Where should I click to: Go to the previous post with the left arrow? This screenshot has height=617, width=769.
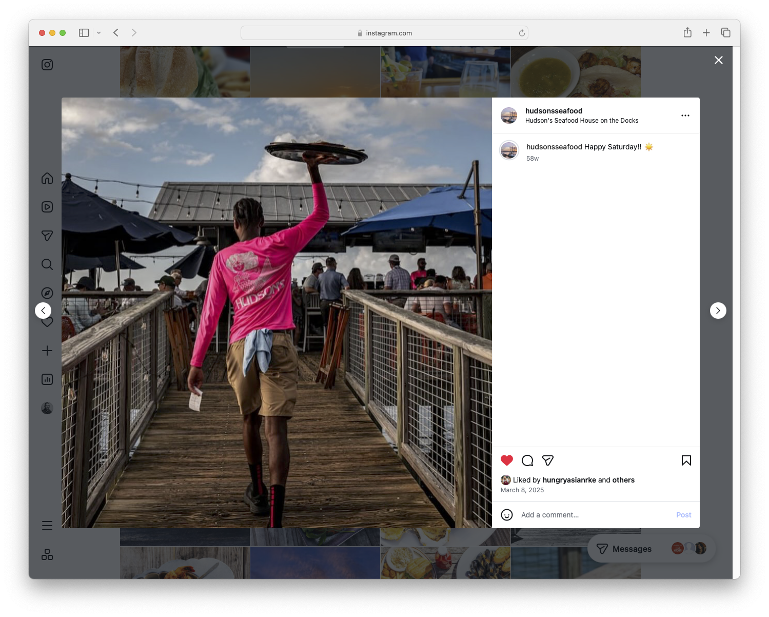(x=43, y=310)
